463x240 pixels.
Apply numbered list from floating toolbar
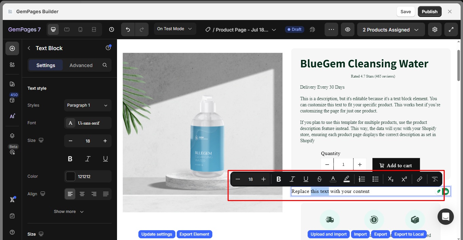point(362,179)
